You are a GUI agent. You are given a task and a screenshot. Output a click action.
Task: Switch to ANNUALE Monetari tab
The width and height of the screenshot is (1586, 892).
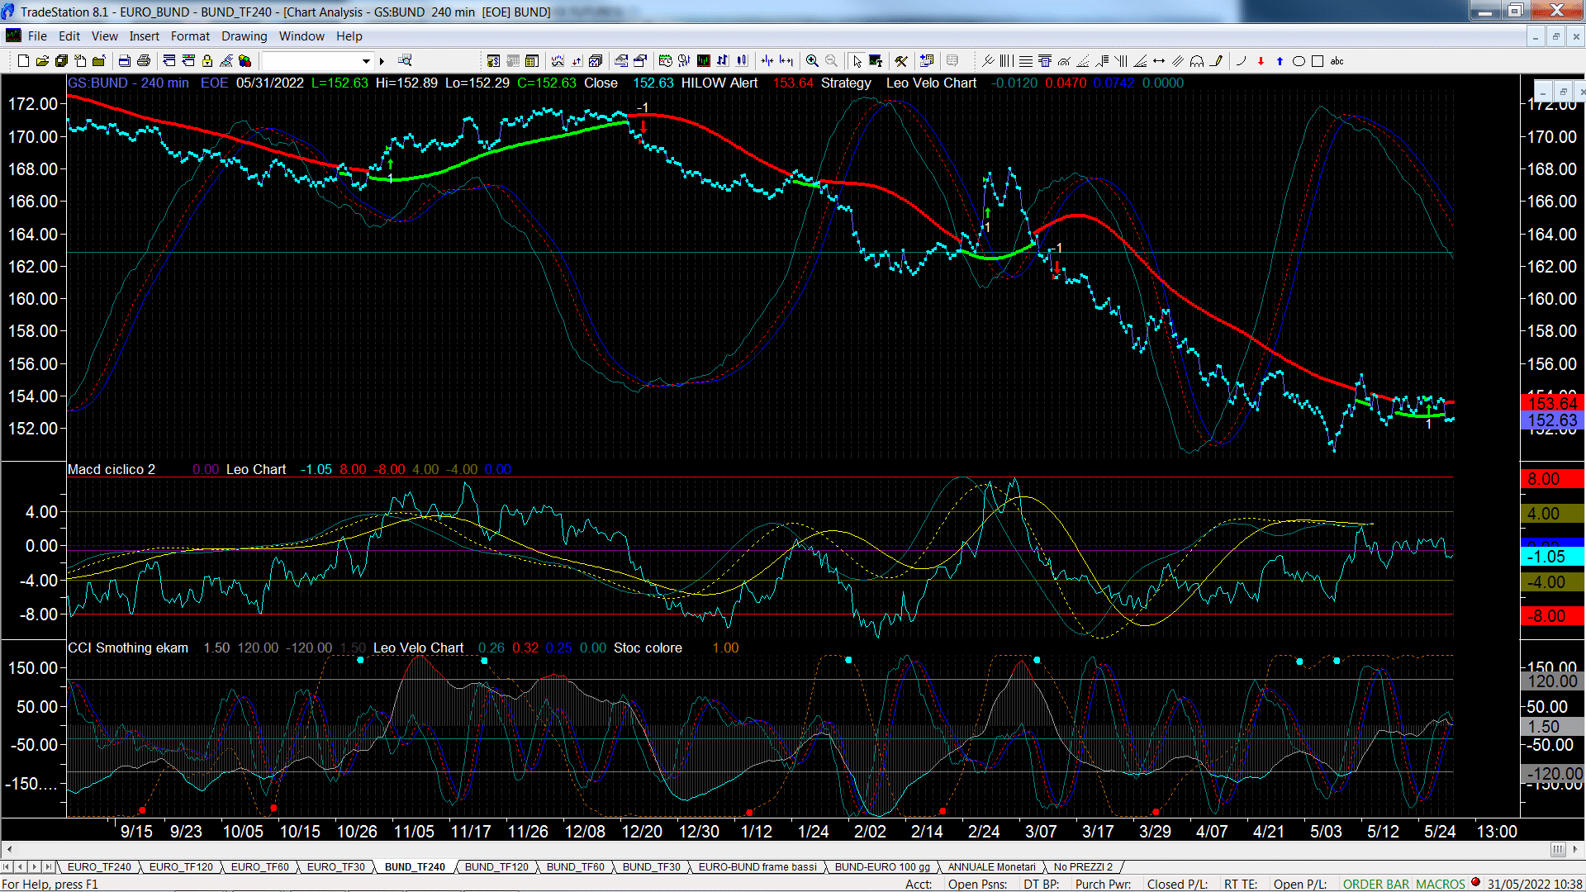tap(991, 867)
